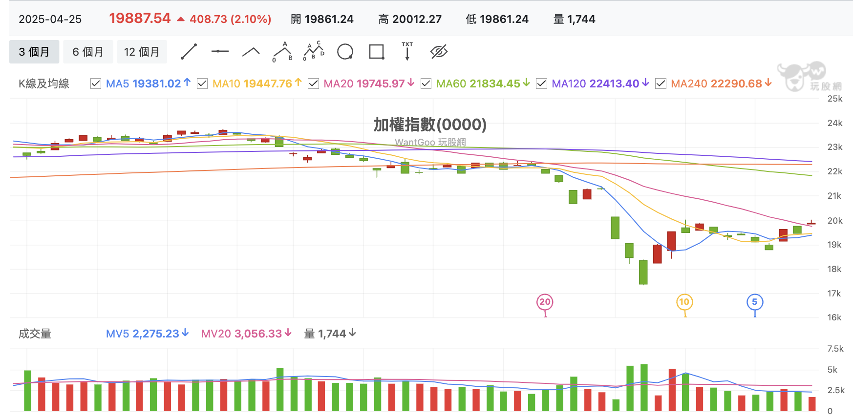Click the header volume 量 1,744
The image size is (853, 420).
tap(574, 19)
